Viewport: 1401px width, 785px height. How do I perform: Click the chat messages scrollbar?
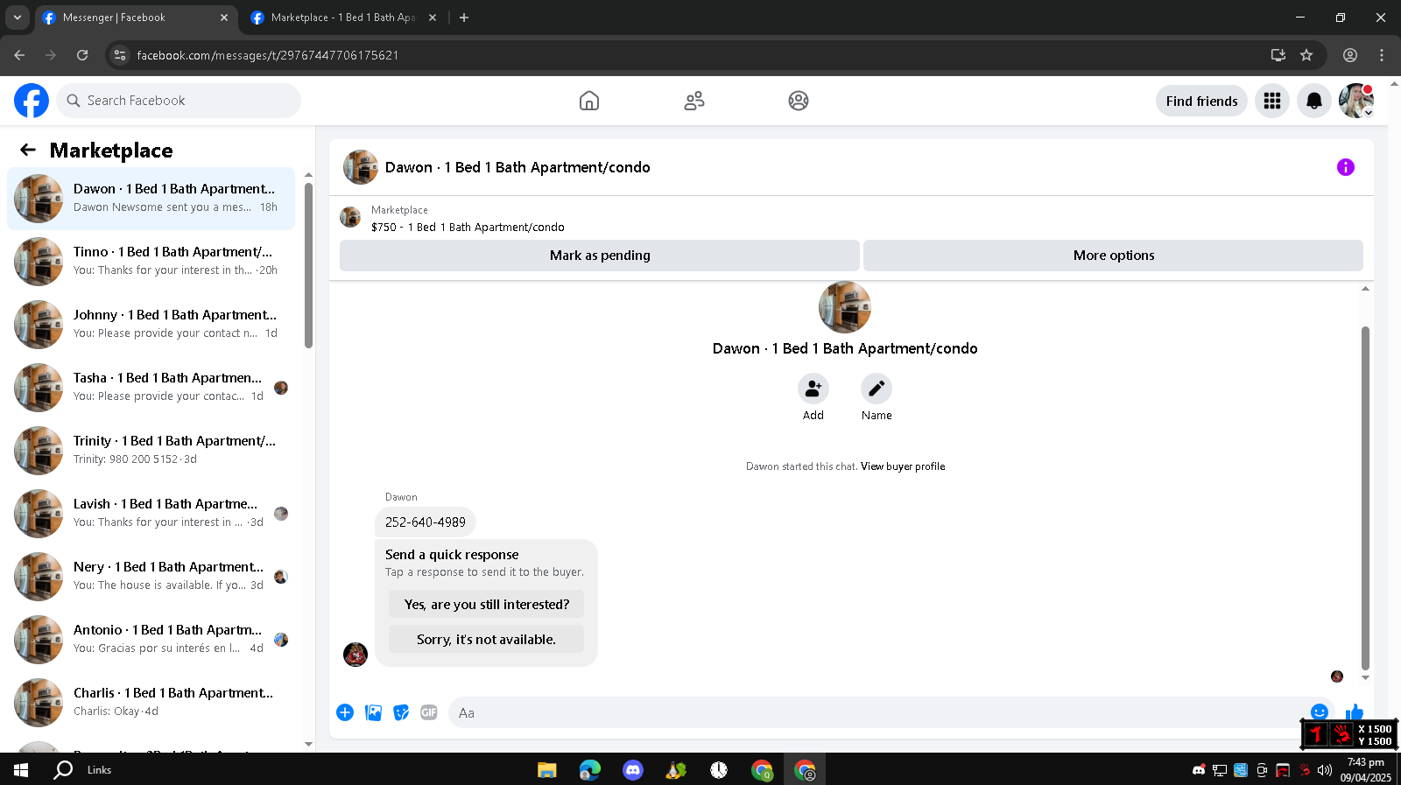pos(1365,498)
